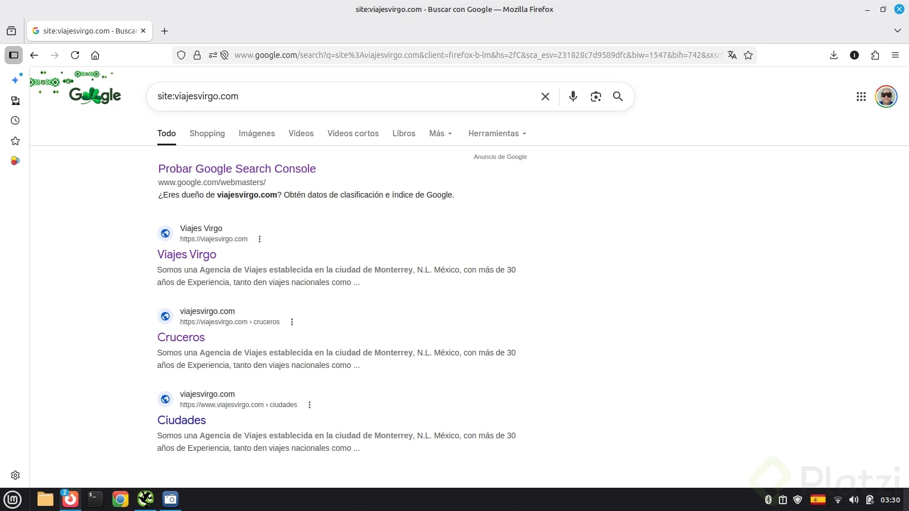Open the Firefox application menu
Viewport: 909px width, 511px height.
[895, 55]
